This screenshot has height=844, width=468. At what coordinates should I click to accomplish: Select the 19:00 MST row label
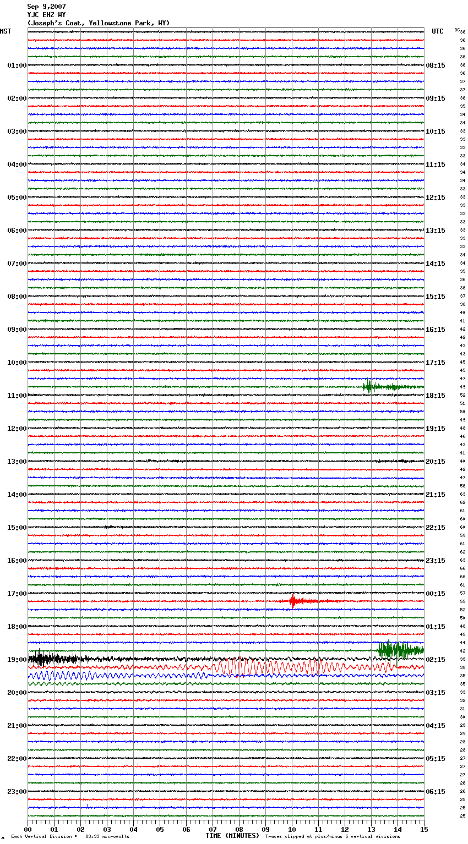17,660
